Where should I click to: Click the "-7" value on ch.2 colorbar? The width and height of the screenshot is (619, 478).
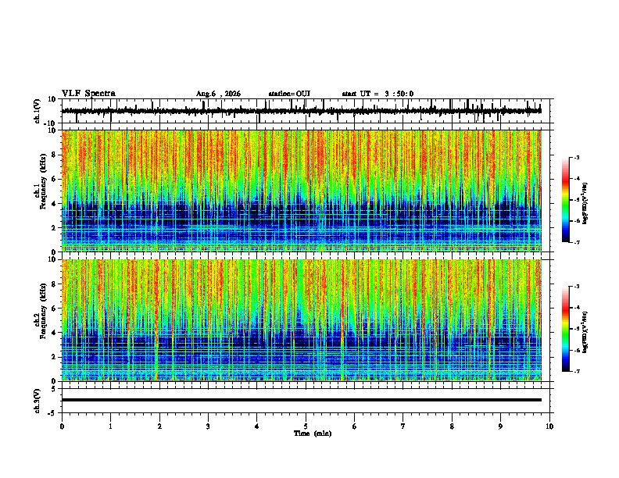(x=577, y=372)
